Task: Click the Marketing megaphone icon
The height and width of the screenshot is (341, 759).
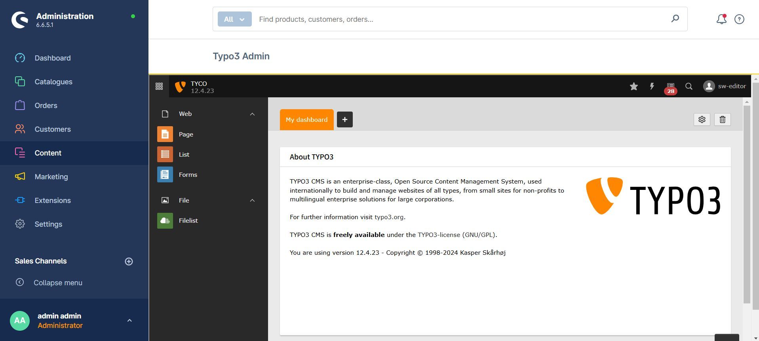Action: pos(20,176)
